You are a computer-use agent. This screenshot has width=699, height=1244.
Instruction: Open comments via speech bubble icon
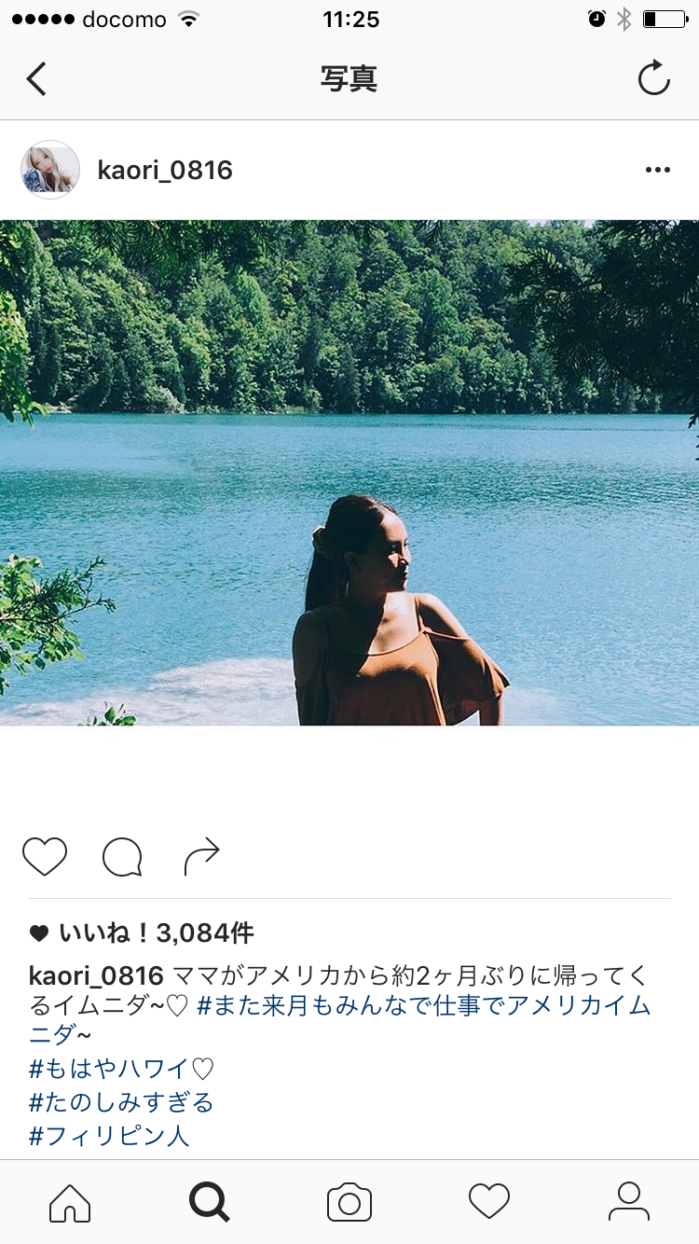[122, 857]
